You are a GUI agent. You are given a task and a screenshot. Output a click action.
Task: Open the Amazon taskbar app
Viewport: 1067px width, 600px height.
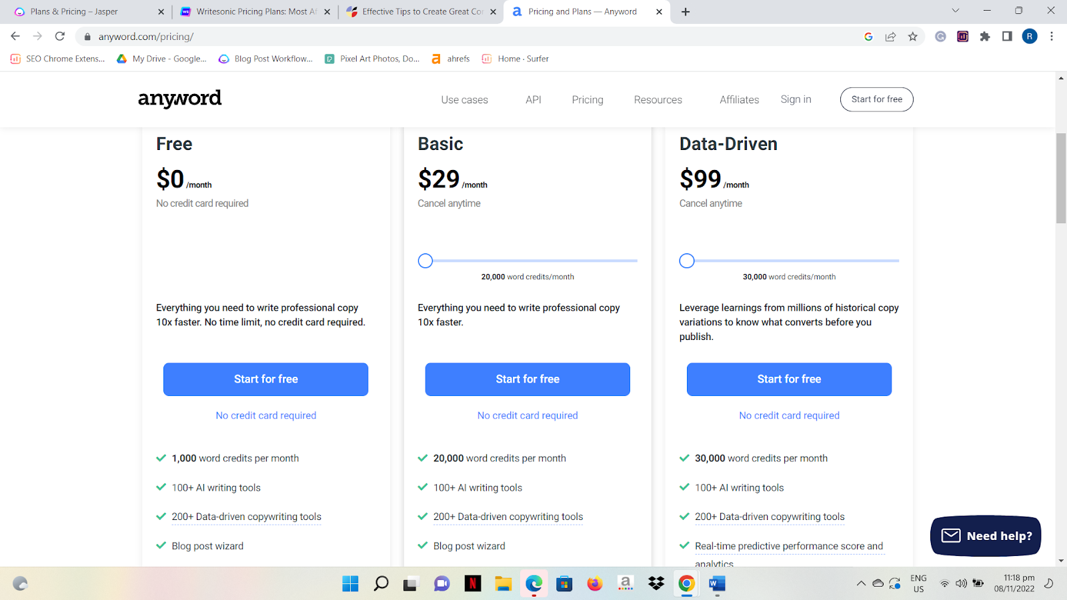626,584
